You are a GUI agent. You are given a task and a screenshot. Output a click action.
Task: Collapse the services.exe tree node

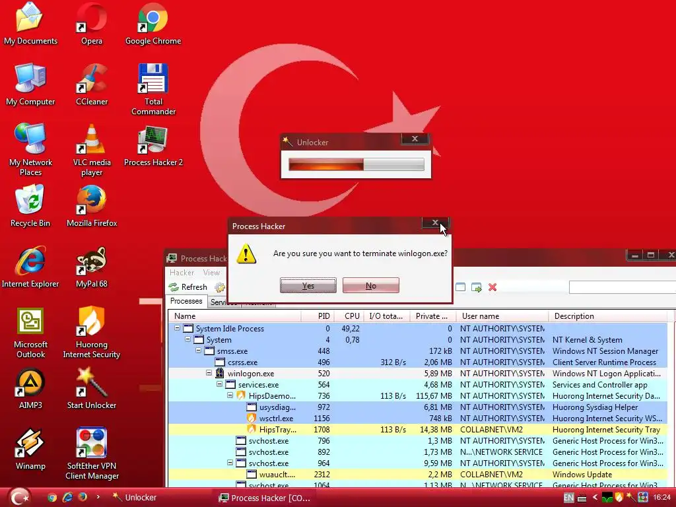click(219, 384)
